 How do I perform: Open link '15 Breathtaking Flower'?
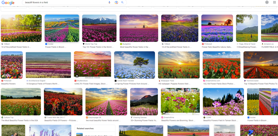tap(247, 47)
